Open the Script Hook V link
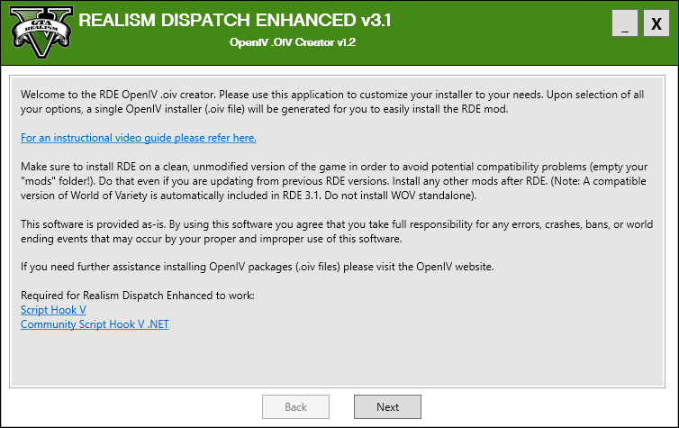The image size is (679, 428). [x=53, y=309]
